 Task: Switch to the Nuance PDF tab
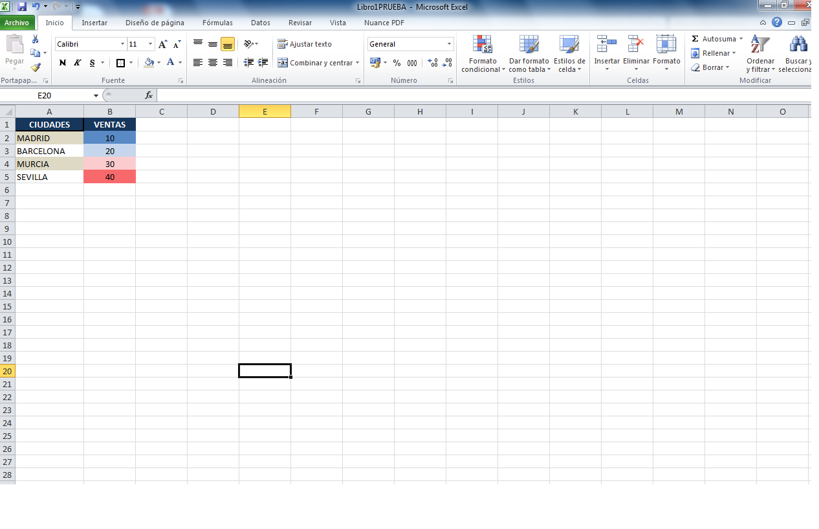pyautogui.click(x=384, y=23)
